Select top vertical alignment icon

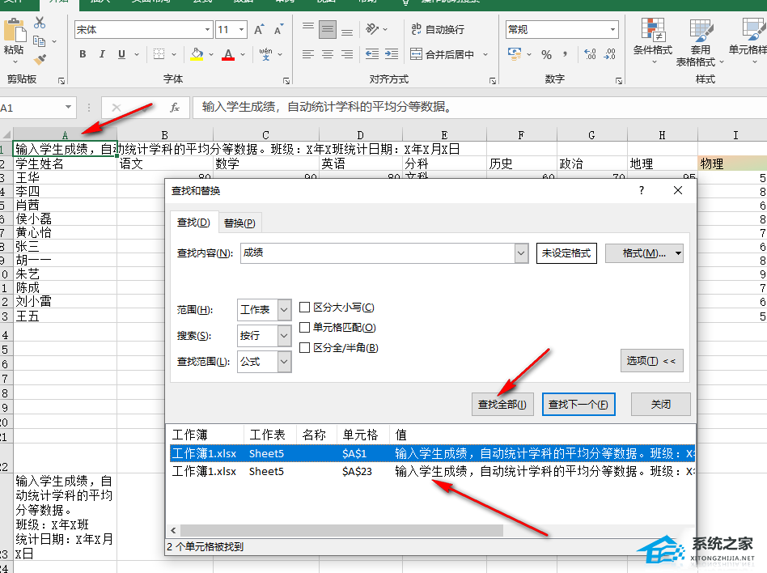(x=307, y=29)
